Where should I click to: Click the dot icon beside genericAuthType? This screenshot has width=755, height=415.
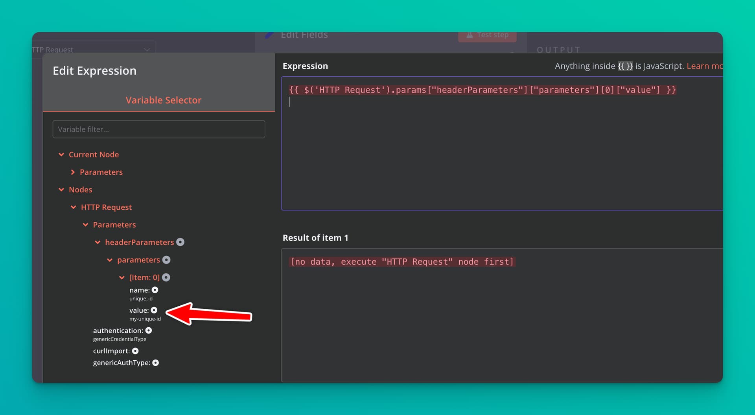tap(156, 363)
